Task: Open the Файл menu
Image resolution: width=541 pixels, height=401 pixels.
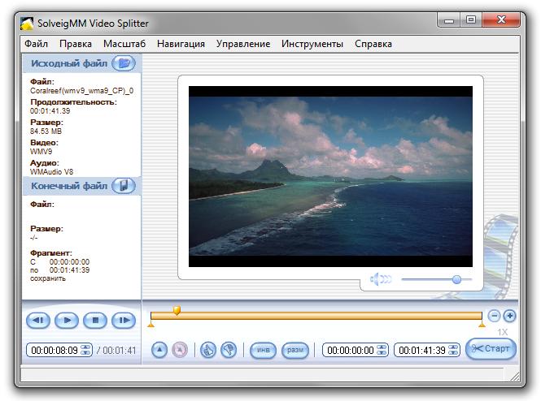Action: point(36,44)
